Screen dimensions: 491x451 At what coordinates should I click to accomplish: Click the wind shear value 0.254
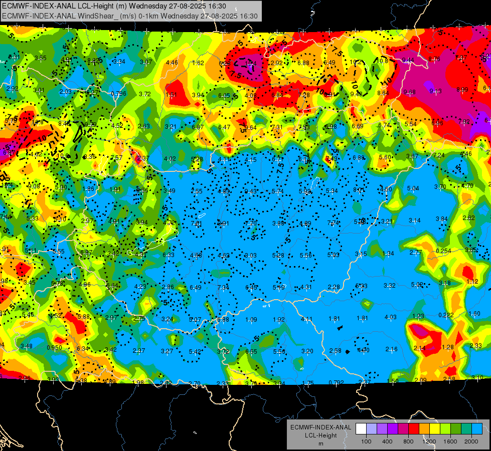[x=443, y=251]
